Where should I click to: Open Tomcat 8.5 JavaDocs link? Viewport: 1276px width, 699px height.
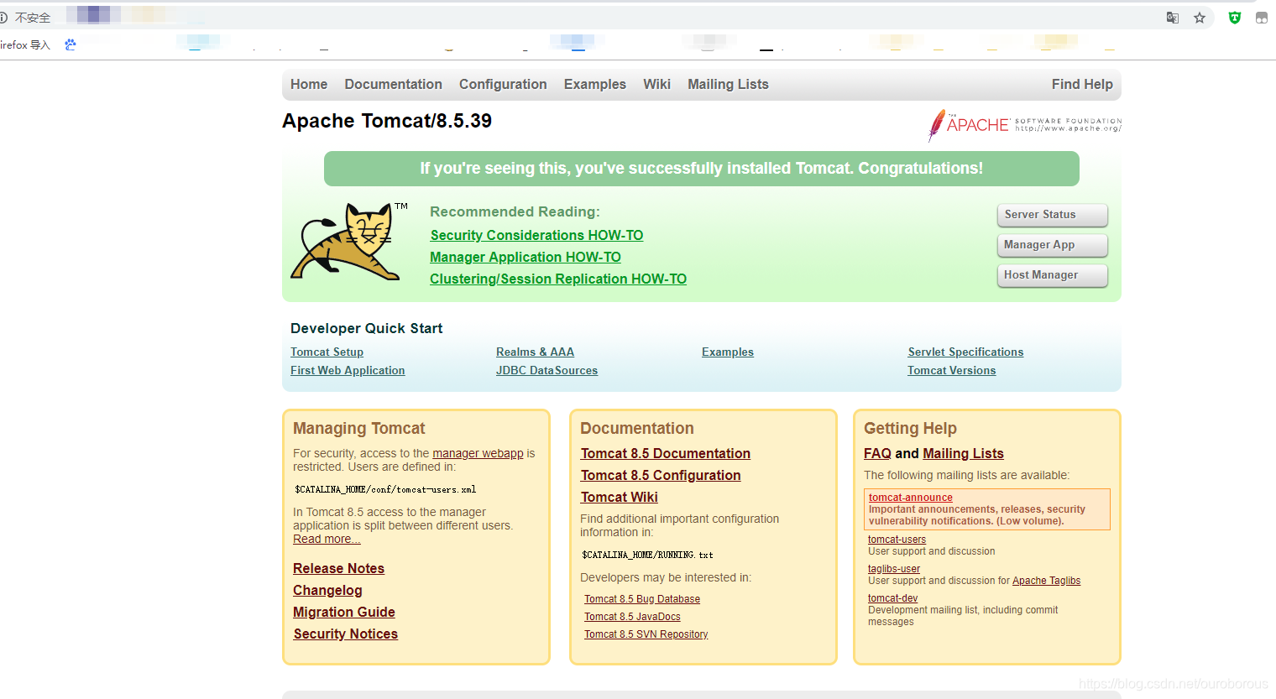632,617
